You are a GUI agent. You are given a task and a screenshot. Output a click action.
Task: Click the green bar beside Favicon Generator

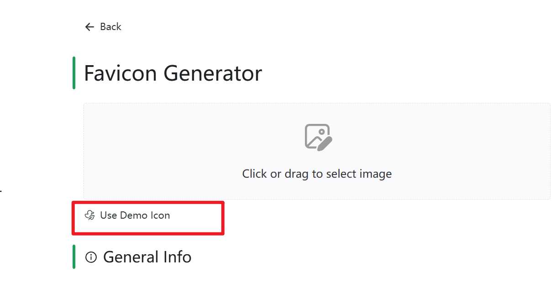pyautogui.click(x=74, y=73)
